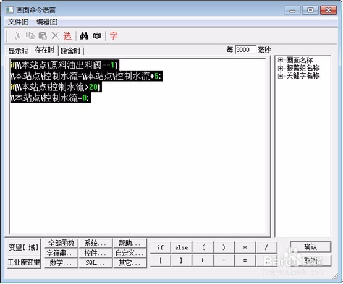
Task: Click the 确认 confirm button
Action: (311, 247)
